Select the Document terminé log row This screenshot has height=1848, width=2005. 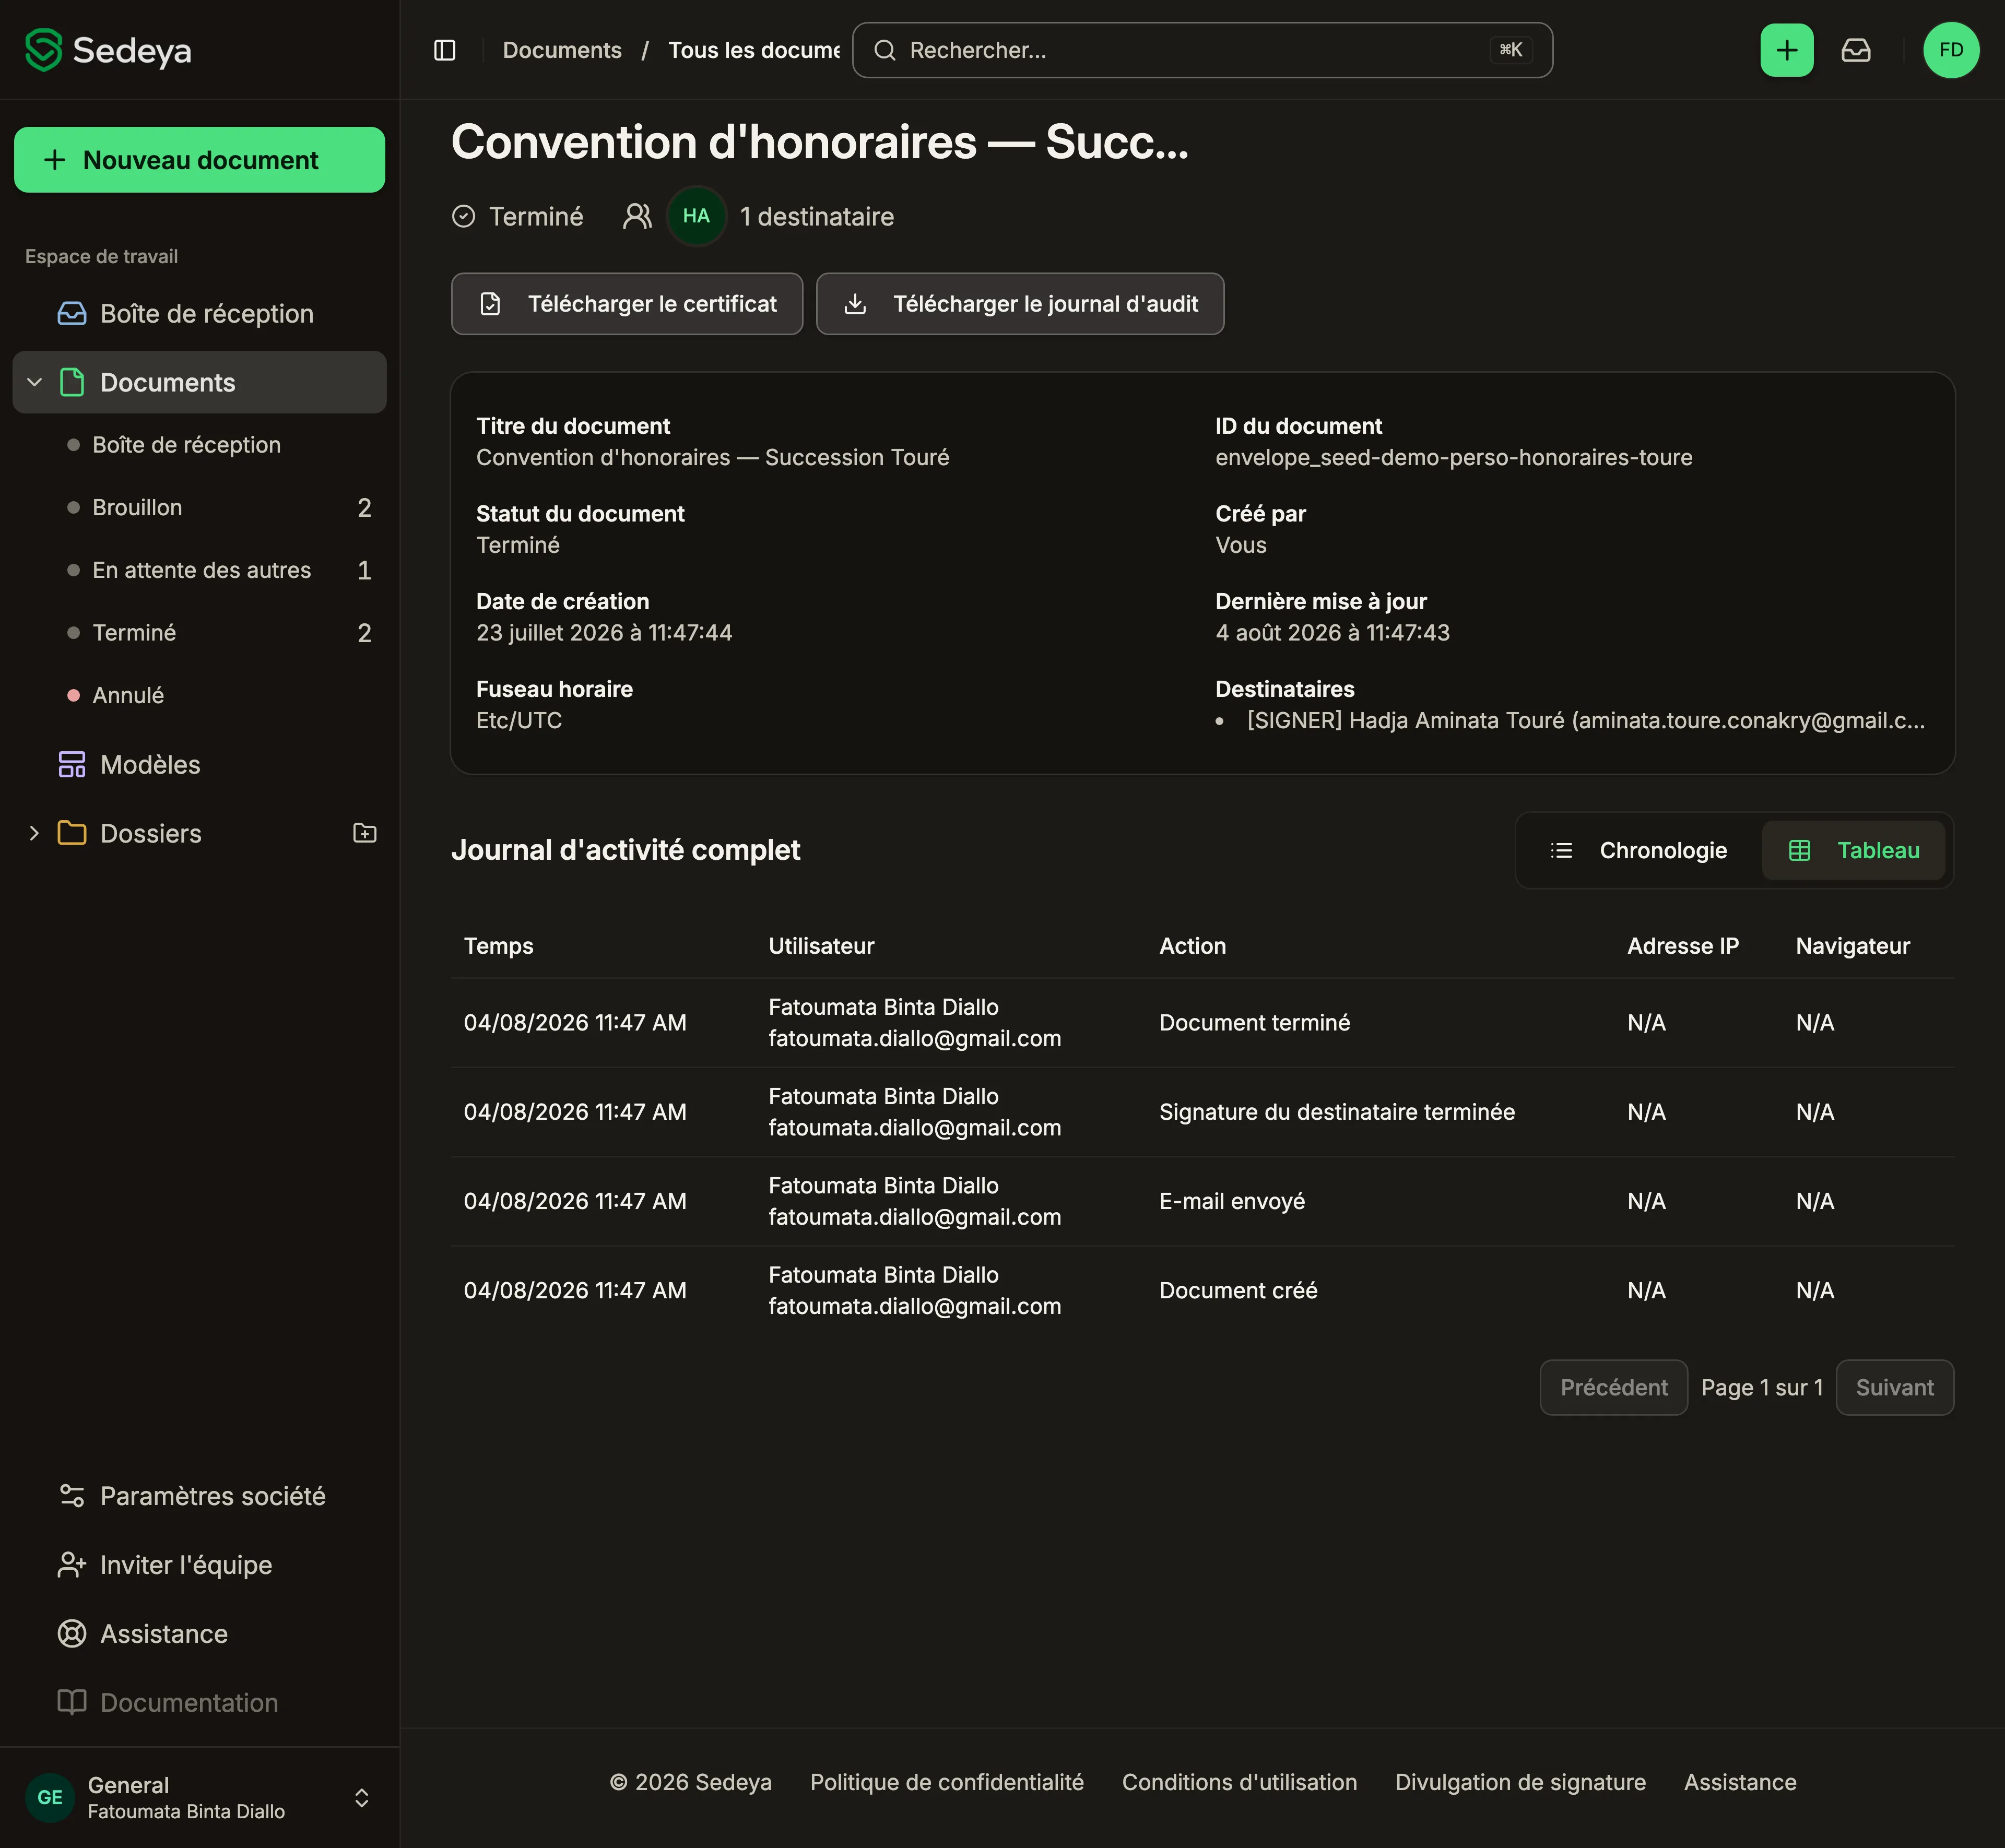[1202, 1023]
